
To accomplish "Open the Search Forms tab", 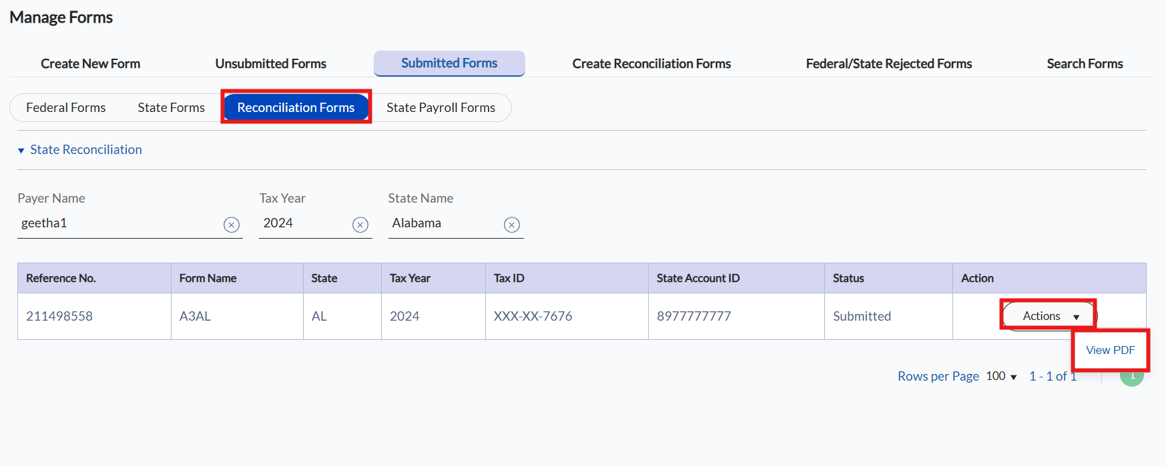I will click(x=1085, y=64).
